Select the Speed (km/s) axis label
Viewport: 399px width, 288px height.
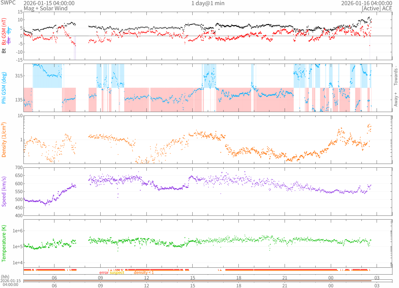[4, 191]
